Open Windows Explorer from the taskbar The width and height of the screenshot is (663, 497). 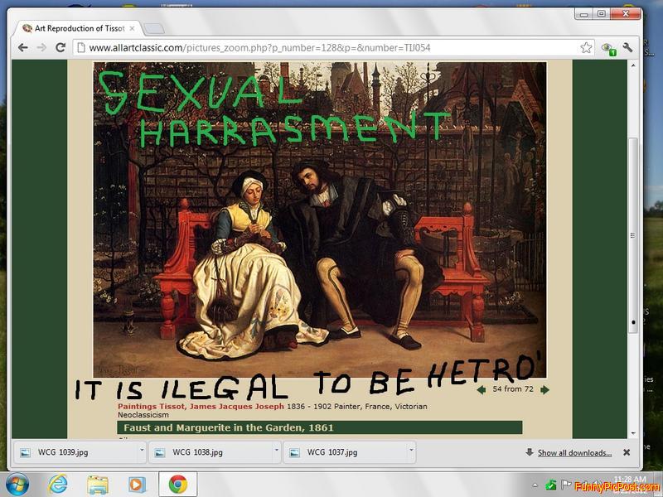(98, 485)
